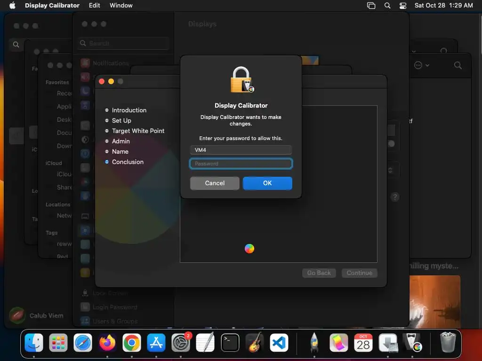
Task: Open the rocket app in the Dock
Action: (x=314, y=342)
